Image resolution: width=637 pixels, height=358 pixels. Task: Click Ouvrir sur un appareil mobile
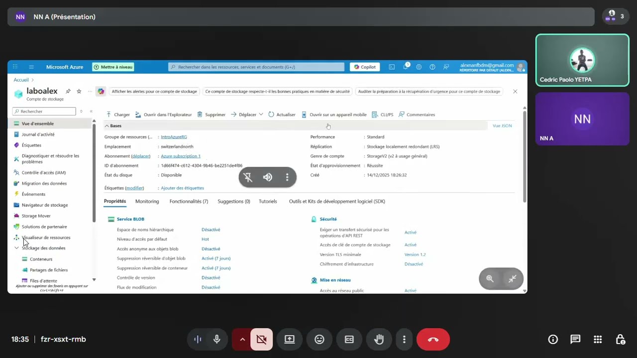coord(334,114)
